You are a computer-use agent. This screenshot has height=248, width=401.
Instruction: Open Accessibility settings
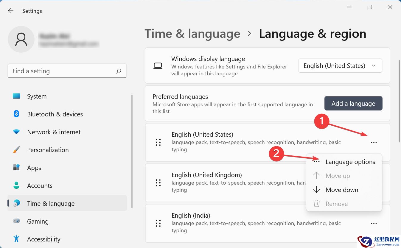[x=67, y=239]
